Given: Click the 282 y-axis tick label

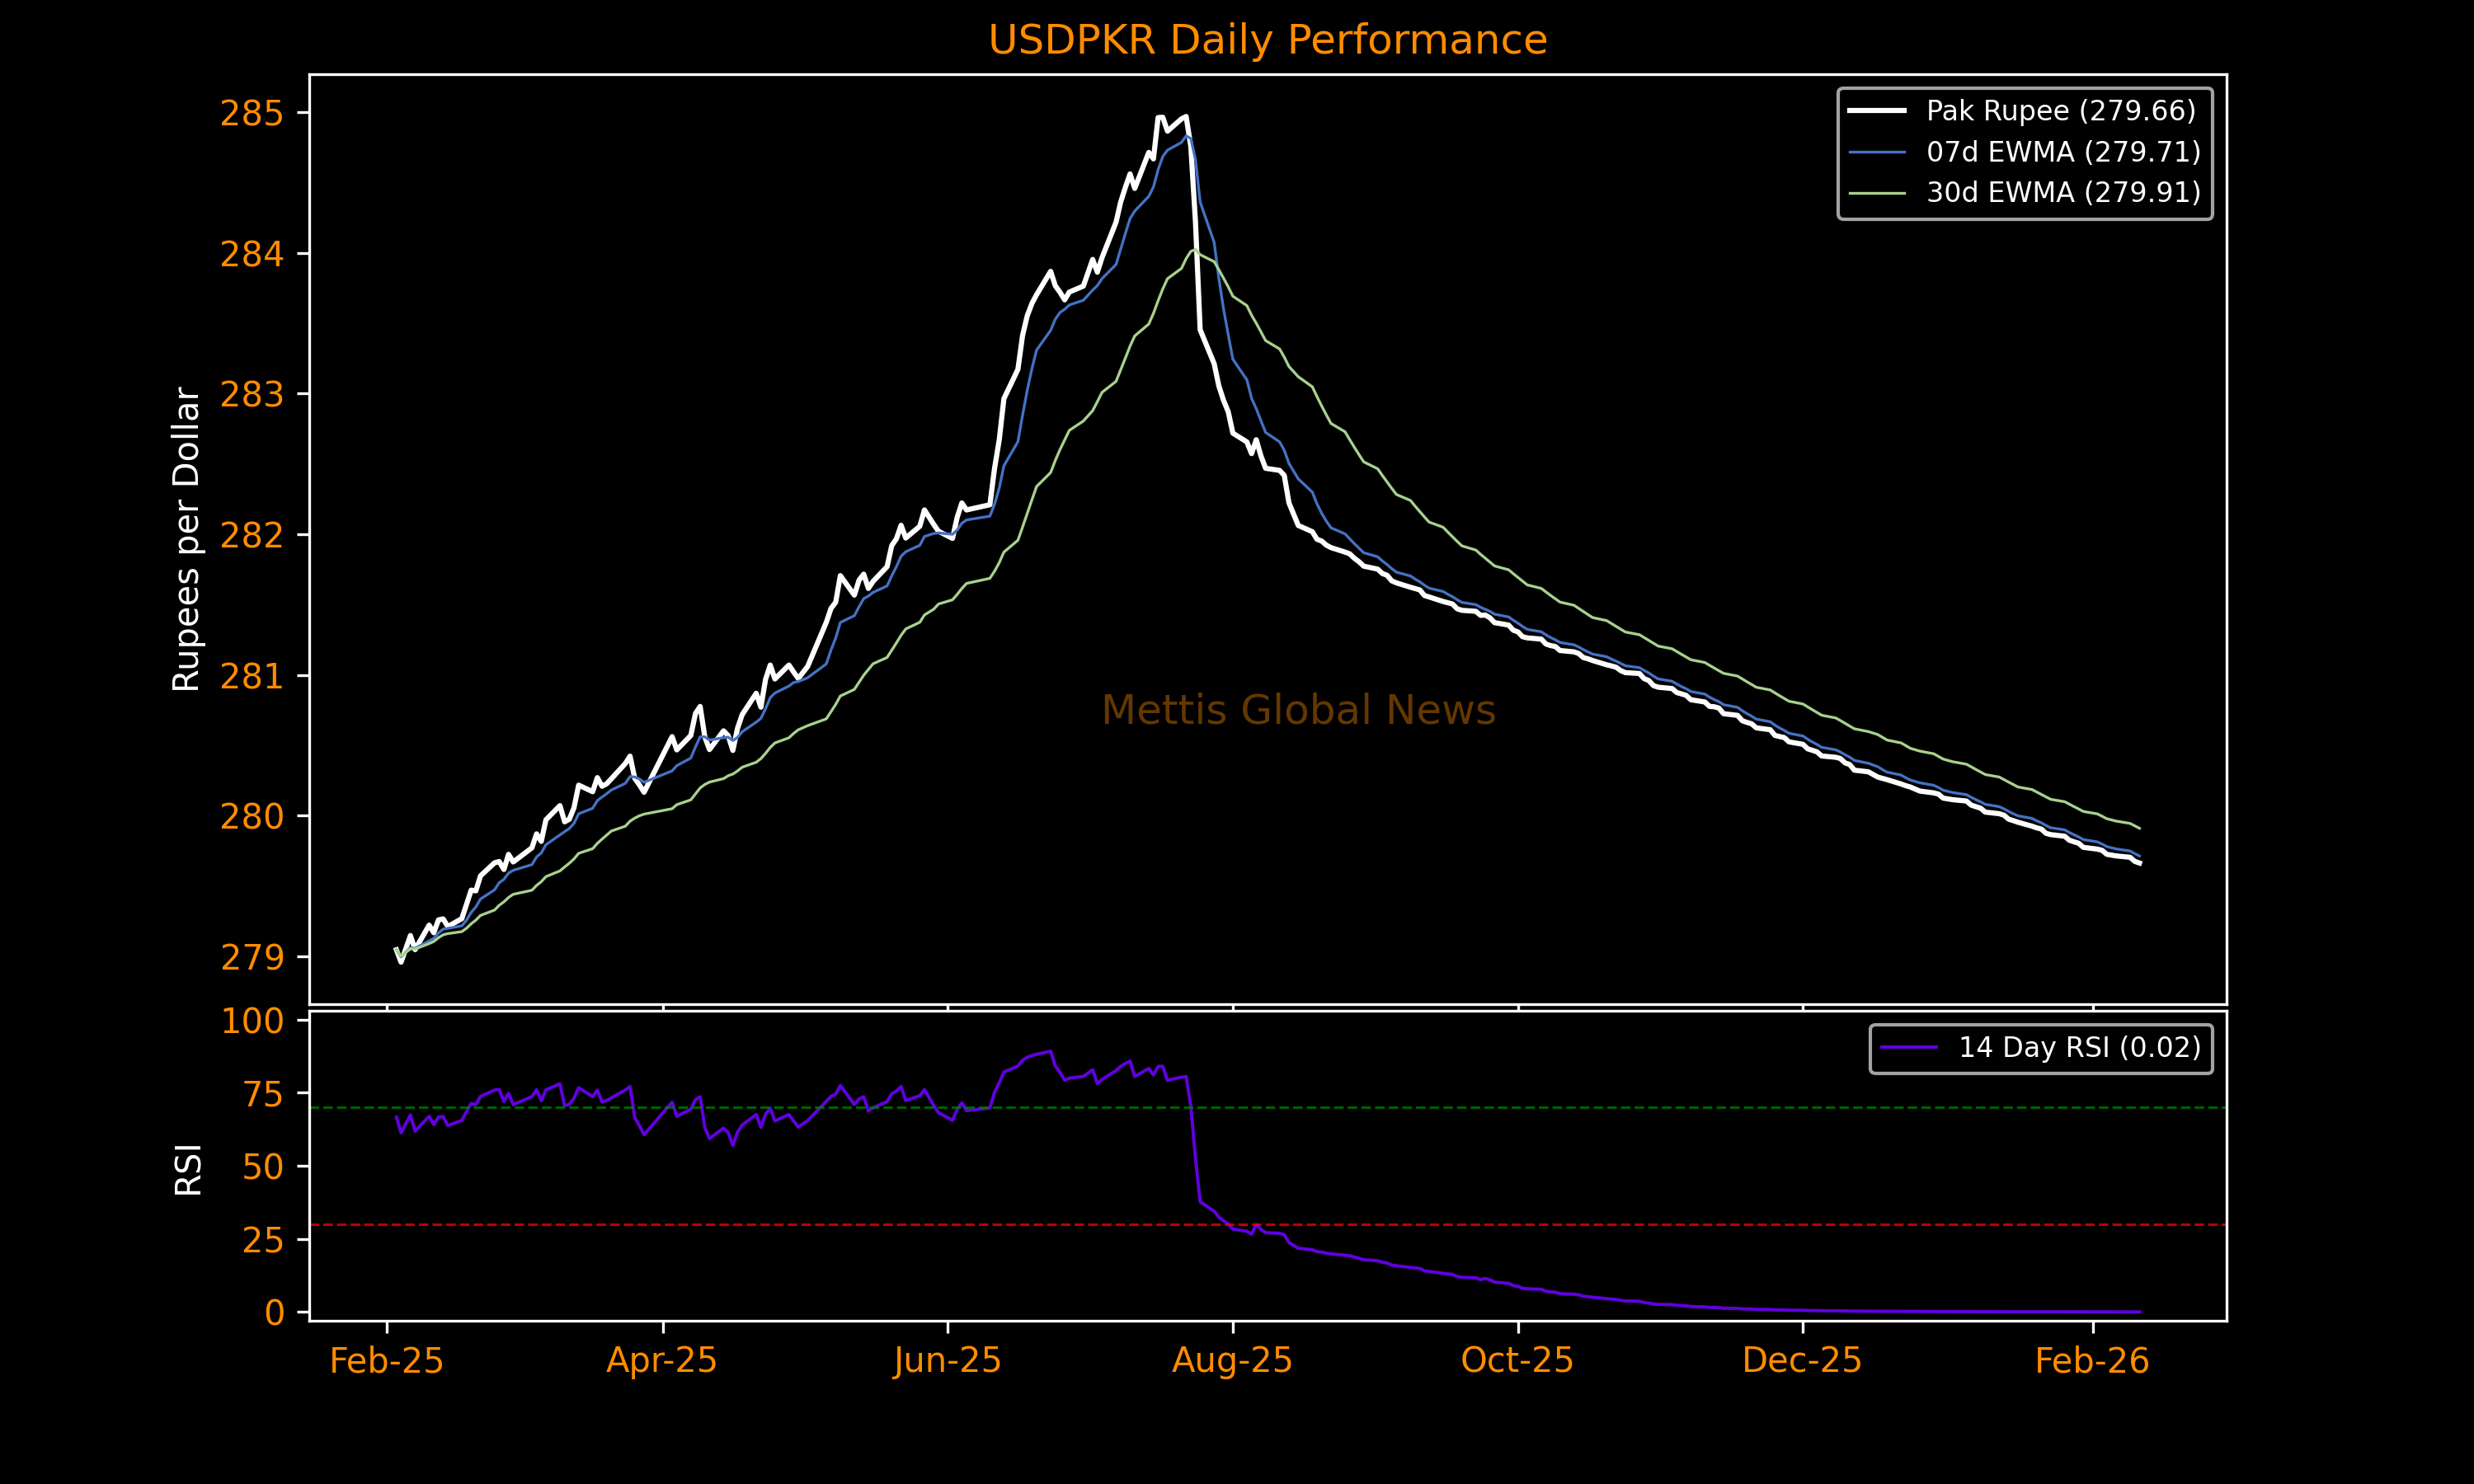Looking at the screenshot, I should (x=252, y=536).
